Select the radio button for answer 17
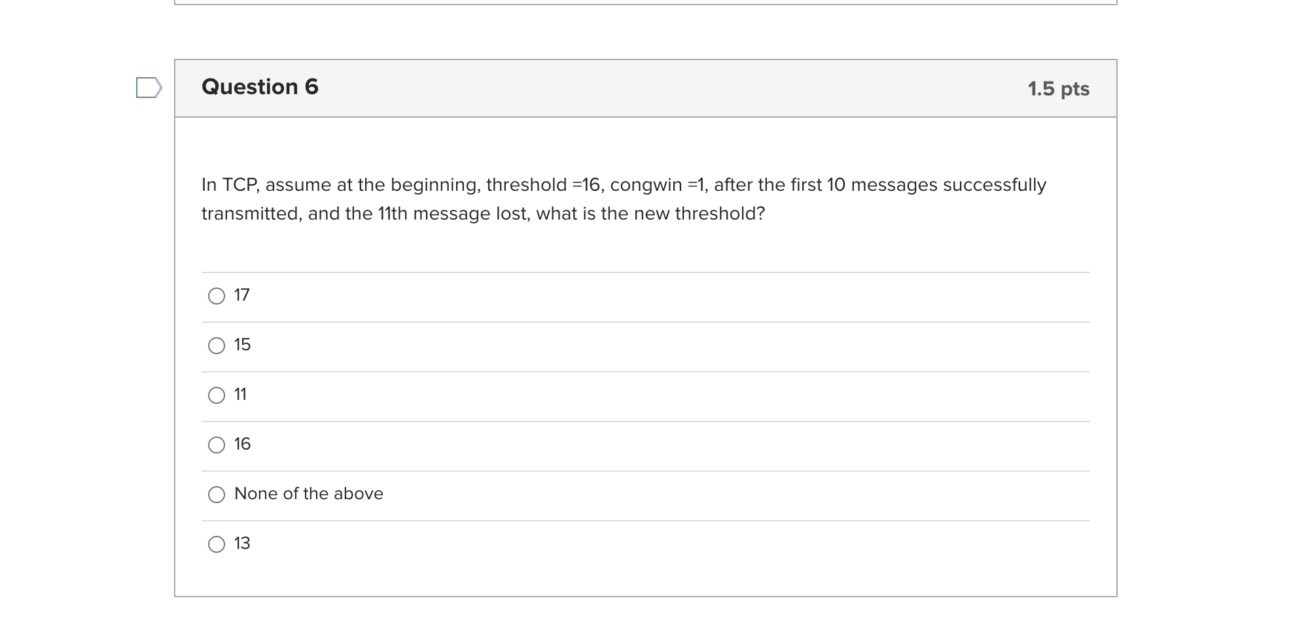Screen dimensions: 1310x643 (x=217, y=296)
